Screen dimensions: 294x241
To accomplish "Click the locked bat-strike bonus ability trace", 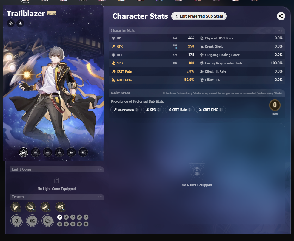I will 32,221.
